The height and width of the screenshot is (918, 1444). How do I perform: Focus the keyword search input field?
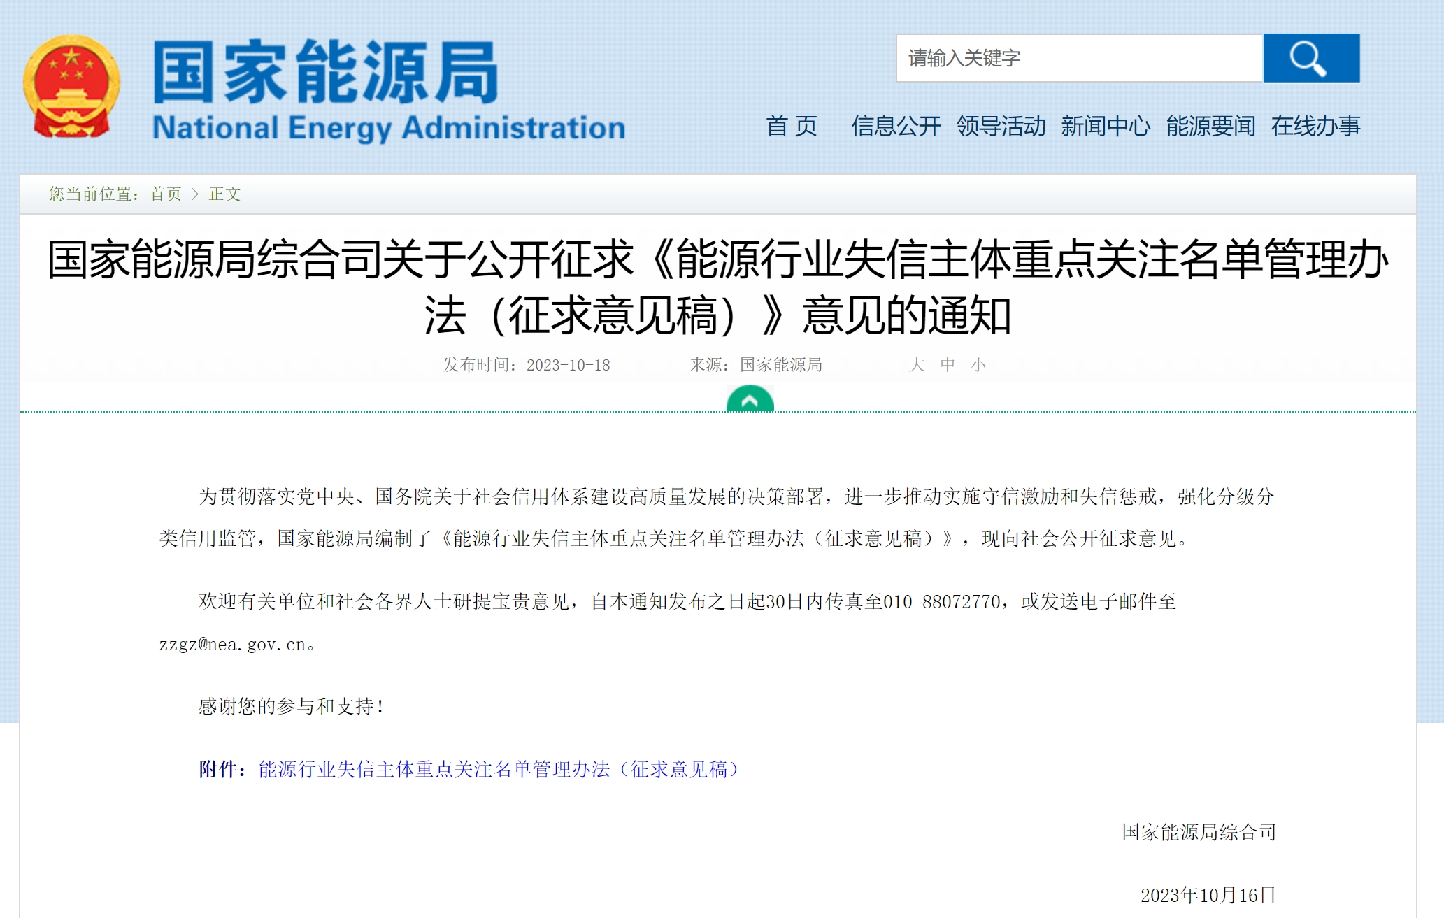(1079, 58)
